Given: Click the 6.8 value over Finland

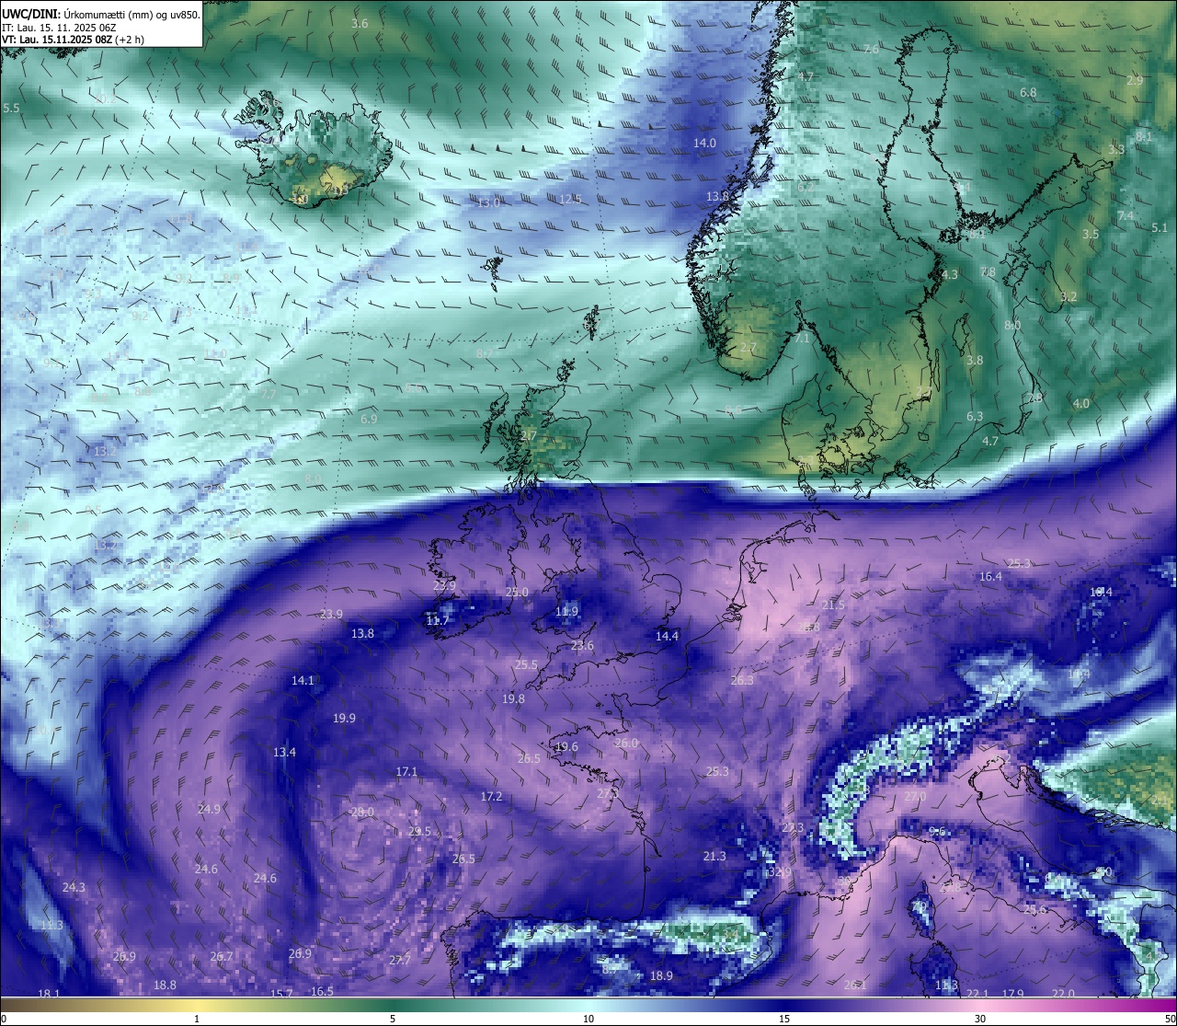Looking at the screenshot, I should (1028, 92).
